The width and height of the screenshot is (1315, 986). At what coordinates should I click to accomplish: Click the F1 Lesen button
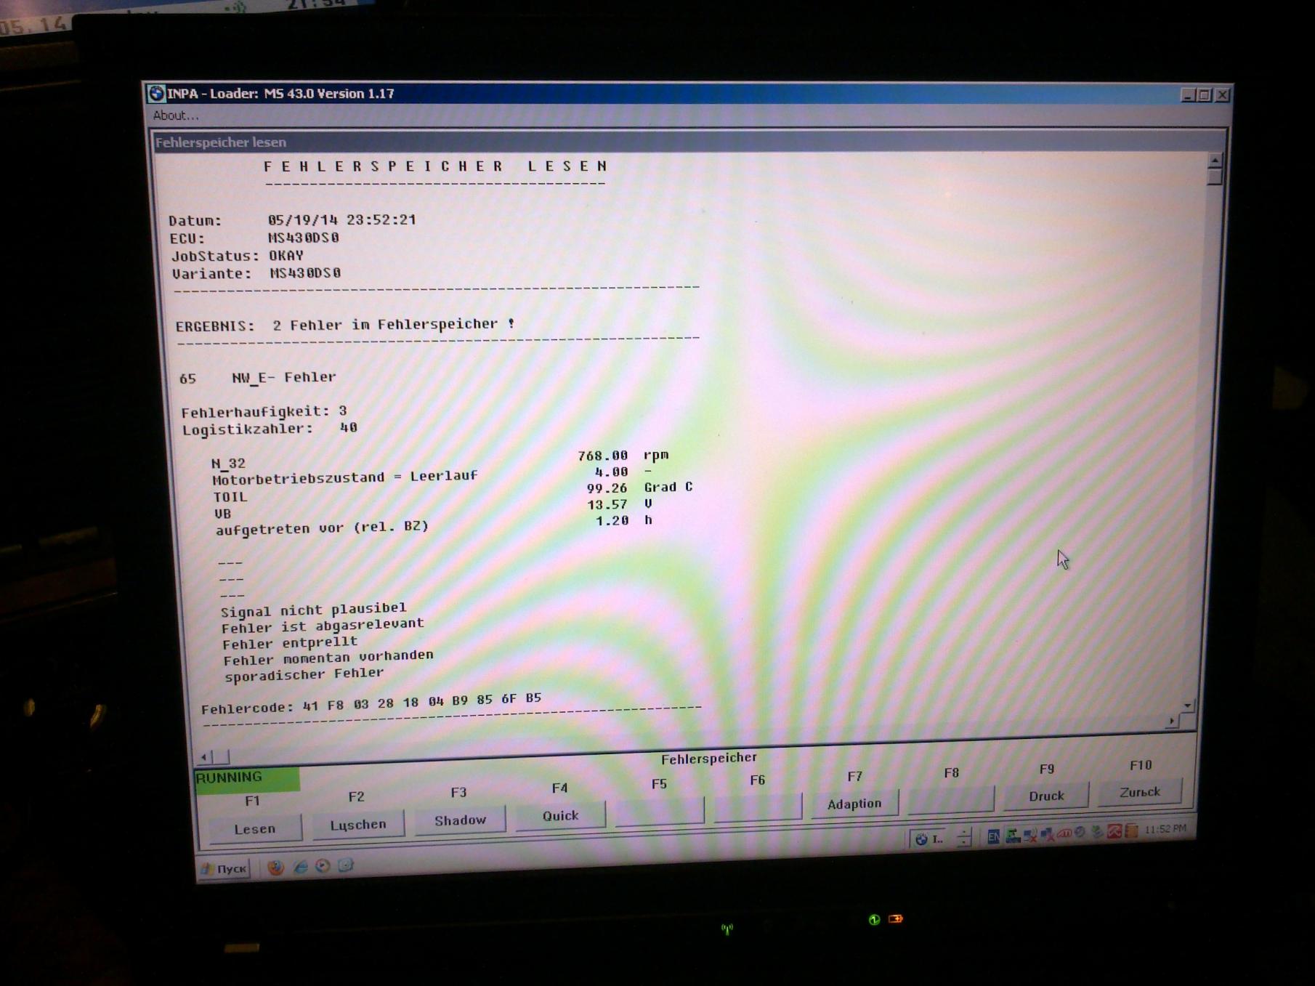tap(255, 828)
